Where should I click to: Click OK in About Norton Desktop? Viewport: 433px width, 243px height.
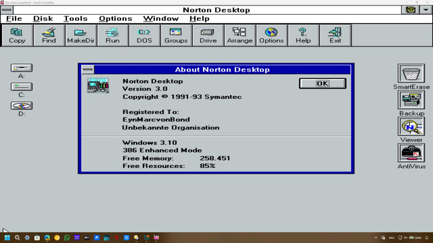(323, 84)
